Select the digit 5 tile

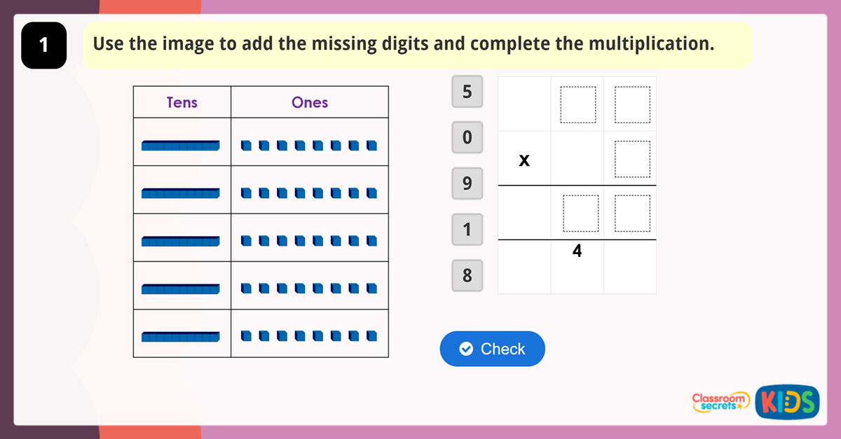tap(467, 92)
